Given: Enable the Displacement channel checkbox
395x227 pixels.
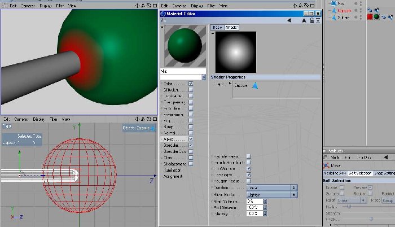Looking at the screenshot, I should click(x=191, y=164).
